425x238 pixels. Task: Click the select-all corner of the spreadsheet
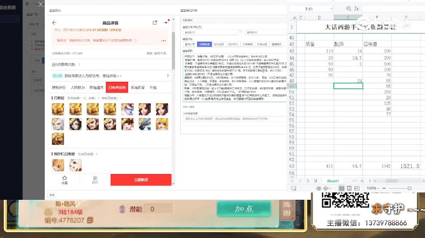pos(293,17)
